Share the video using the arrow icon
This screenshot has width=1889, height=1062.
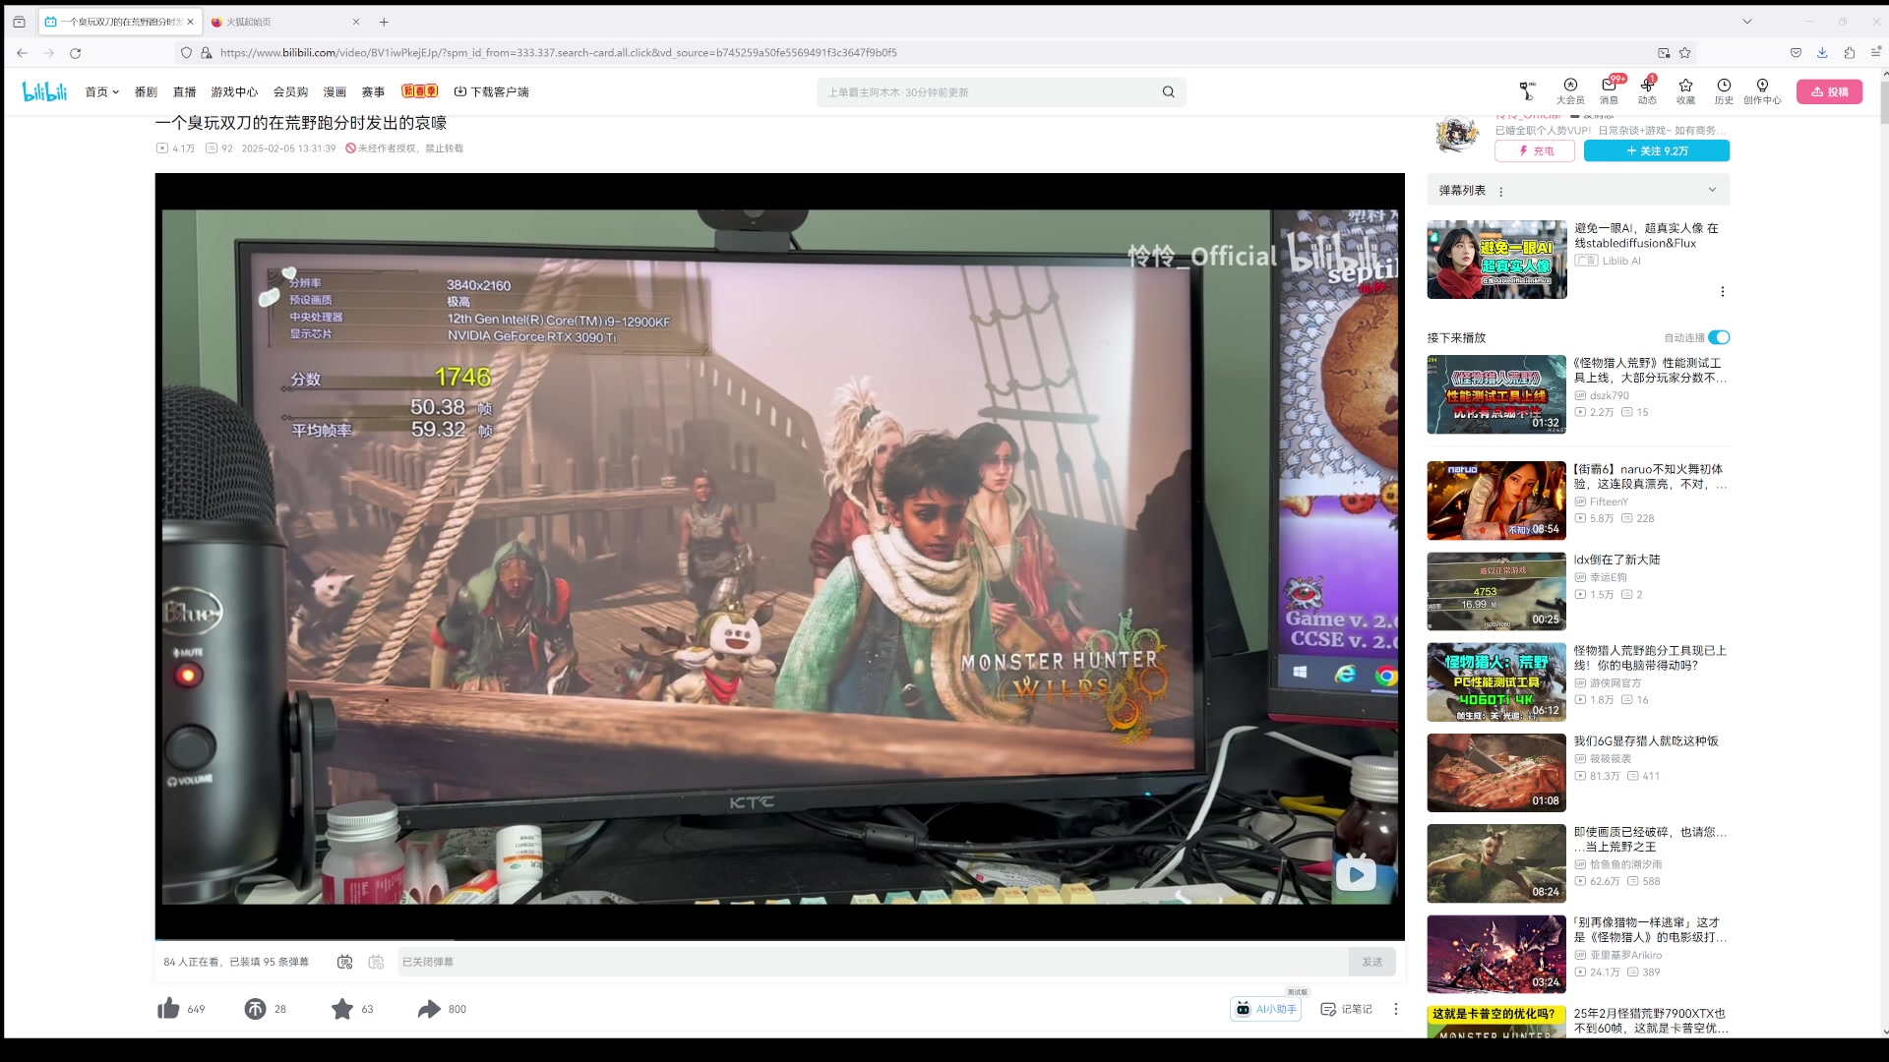[x=429, y=1009]
